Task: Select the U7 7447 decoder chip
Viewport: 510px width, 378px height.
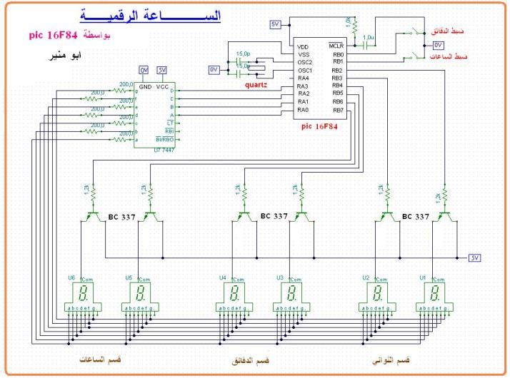Action: pos(158,114)
